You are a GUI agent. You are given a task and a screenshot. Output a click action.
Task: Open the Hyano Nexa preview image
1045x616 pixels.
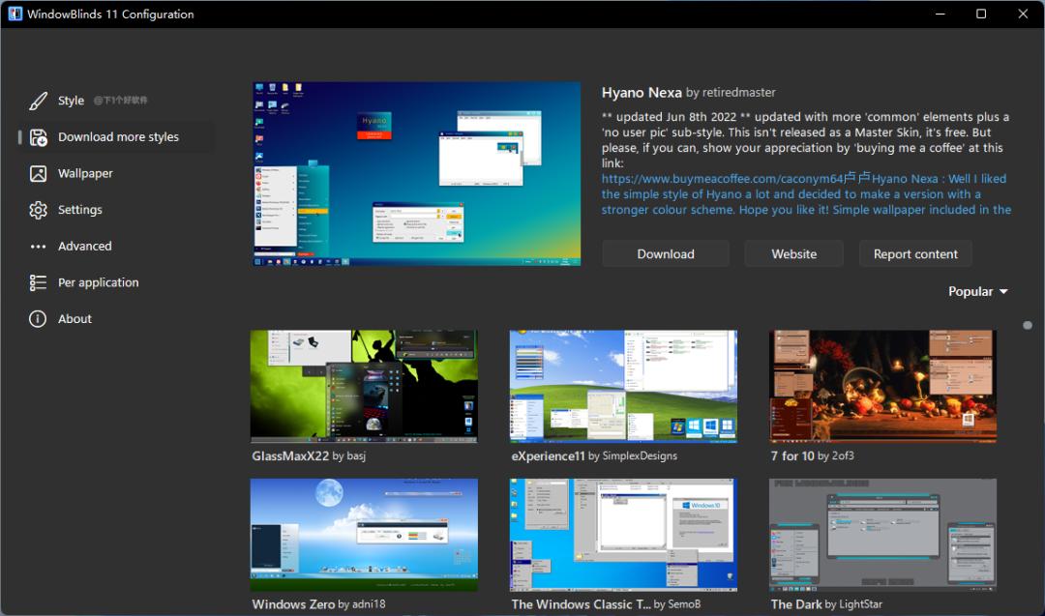415,173
